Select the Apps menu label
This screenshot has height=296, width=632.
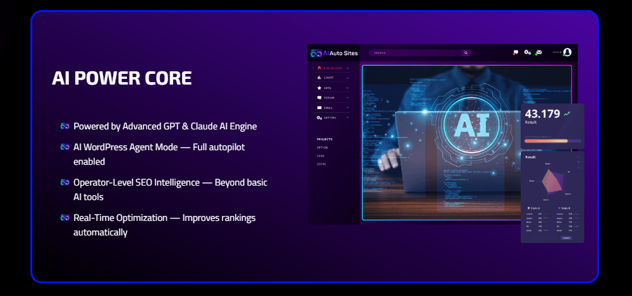tap(327, 88)
